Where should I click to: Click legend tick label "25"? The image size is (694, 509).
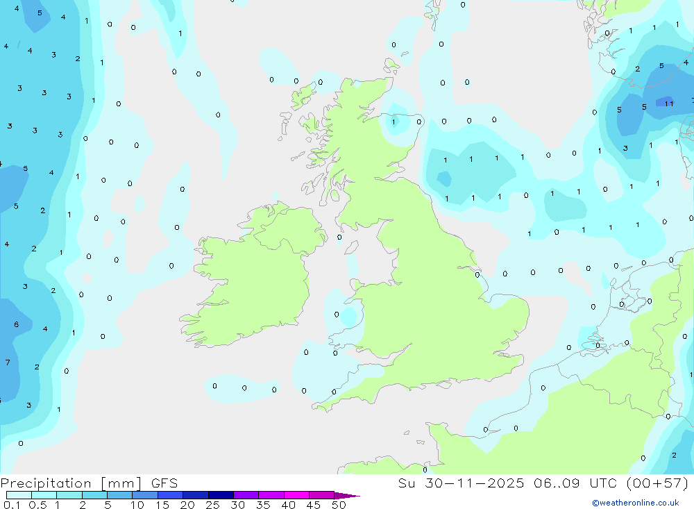(213, 505)
